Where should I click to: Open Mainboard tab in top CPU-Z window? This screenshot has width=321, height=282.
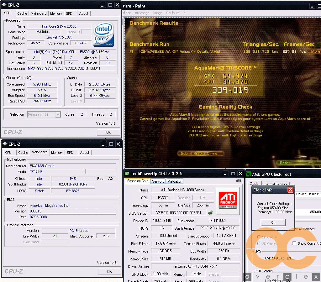pos(39,13)
